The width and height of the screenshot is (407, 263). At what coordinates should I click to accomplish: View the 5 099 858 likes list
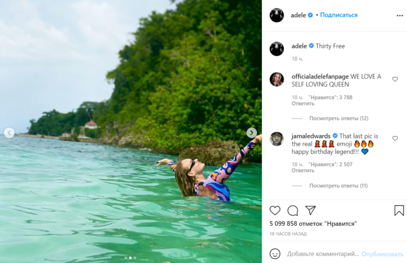click(x=313, y=224)
